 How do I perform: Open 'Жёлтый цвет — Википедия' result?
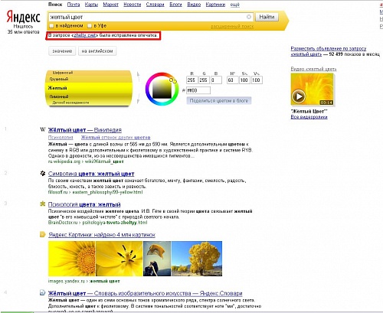(x=85, y=130)
